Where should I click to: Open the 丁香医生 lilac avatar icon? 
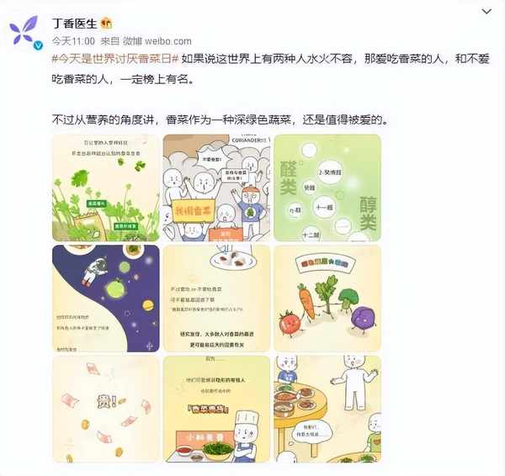[24, 30]
